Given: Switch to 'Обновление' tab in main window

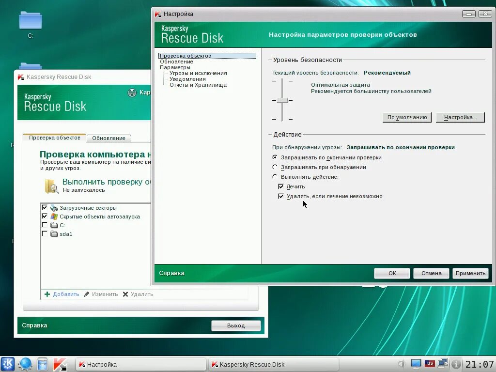Looking at the screenshot, I should pos(108,138).
